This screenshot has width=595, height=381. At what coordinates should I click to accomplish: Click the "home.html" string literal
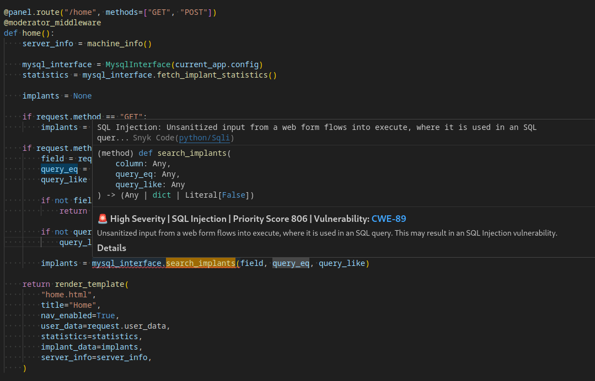tap(66, 295)
